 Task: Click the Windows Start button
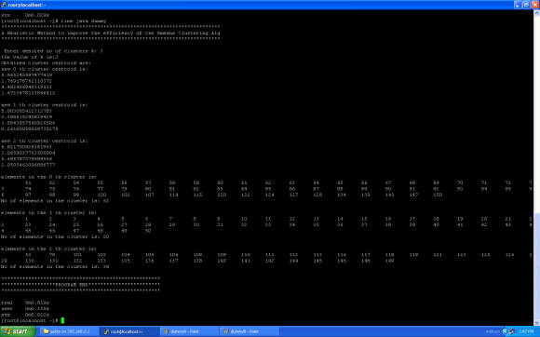tap(18, 331)
